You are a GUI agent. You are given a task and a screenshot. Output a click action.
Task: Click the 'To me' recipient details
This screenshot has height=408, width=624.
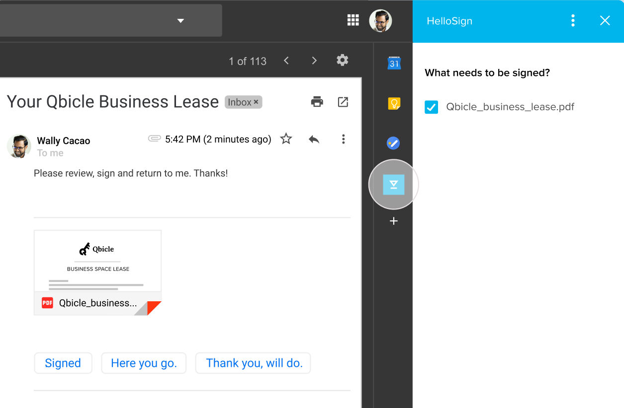pyautogui.click(x=50, y=153)
